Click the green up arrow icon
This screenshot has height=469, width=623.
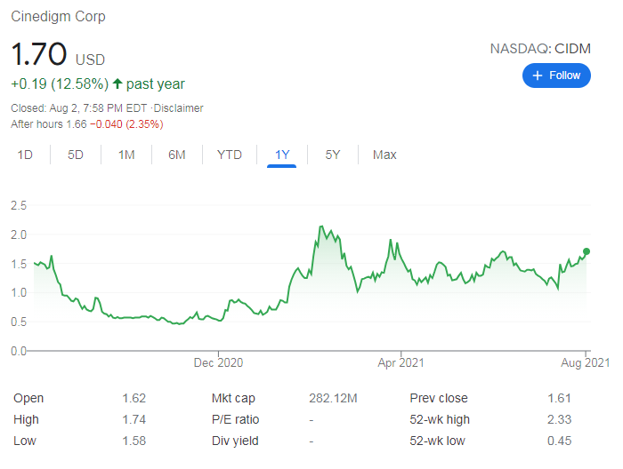click(x=117, y=83)
